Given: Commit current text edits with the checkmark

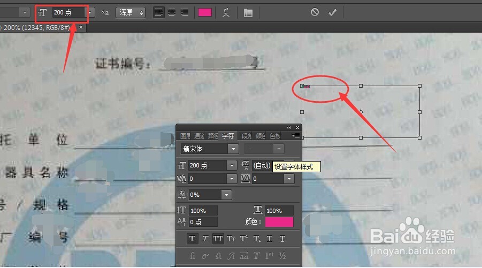Looking at the screenshot, I should coord(332,12).
